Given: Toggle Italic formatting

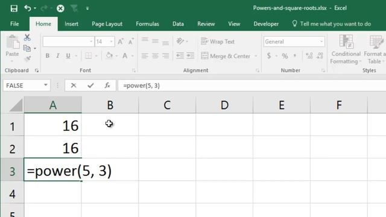Looking at the screenshot, I should tap(58, 56).
